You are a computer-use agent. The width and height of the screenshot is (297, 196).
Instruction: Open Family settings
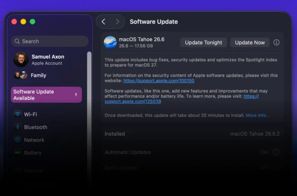pos(46,75)
